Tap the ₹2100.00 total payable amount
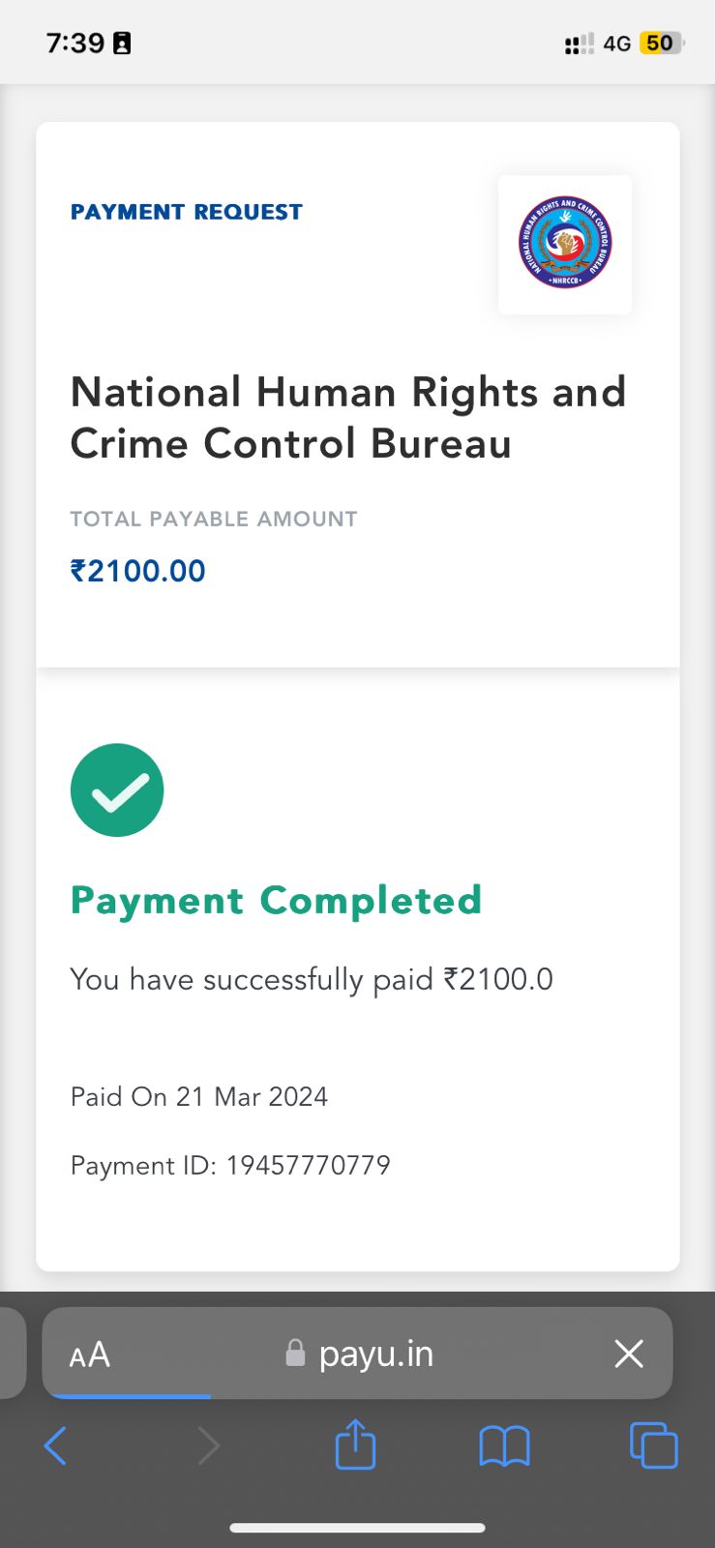The height and width of the screenshot is (1548, 715). (137, 571)
